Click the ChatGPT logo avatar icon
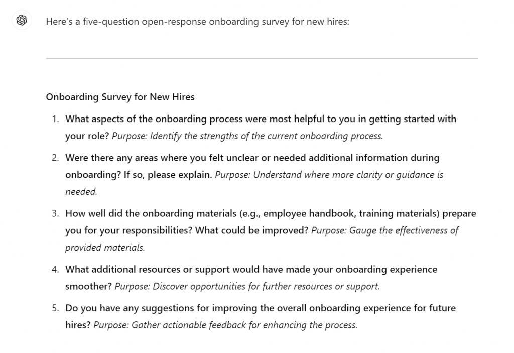Screen dimensions: 514x353 click(22, 21)
